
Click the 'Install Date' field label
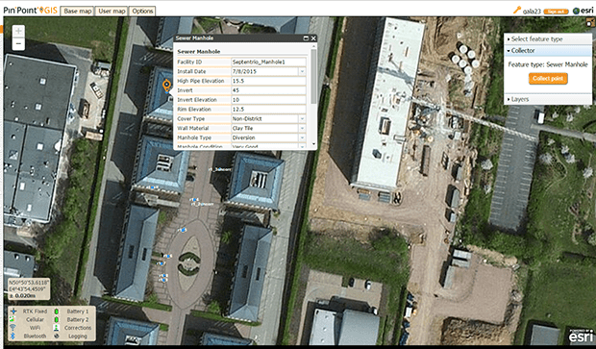tap(191, 71)
